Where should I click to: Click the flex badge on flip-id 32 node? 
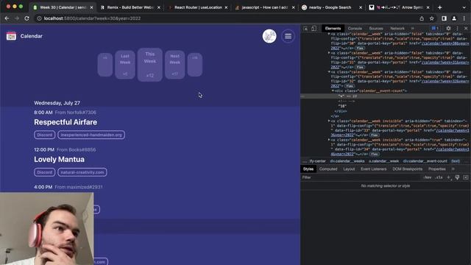click(350, 86)
